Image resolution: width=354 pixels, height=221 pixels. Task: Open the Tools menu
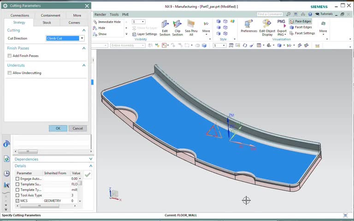coord(114,14)
